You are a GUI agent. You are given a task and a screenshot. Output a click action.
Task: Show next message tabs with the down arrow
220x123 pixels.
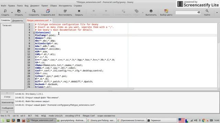pos(7,112)
